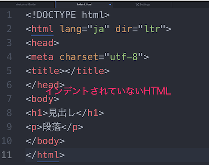Click the "ltr" attribute value
The width and height of the screenshot is (209, 165).
point(152,29)
